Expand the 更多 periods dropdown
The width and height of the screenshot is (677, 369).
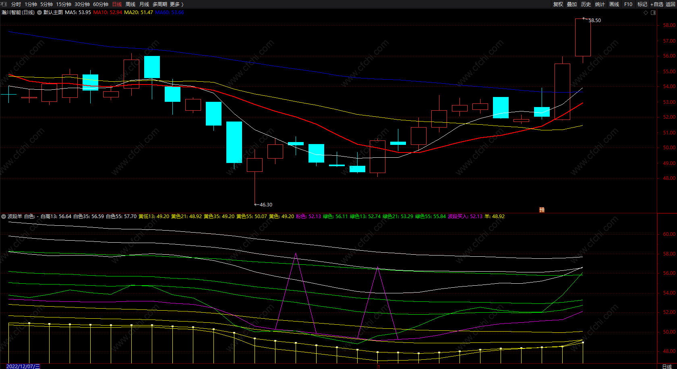pos(177,4)
